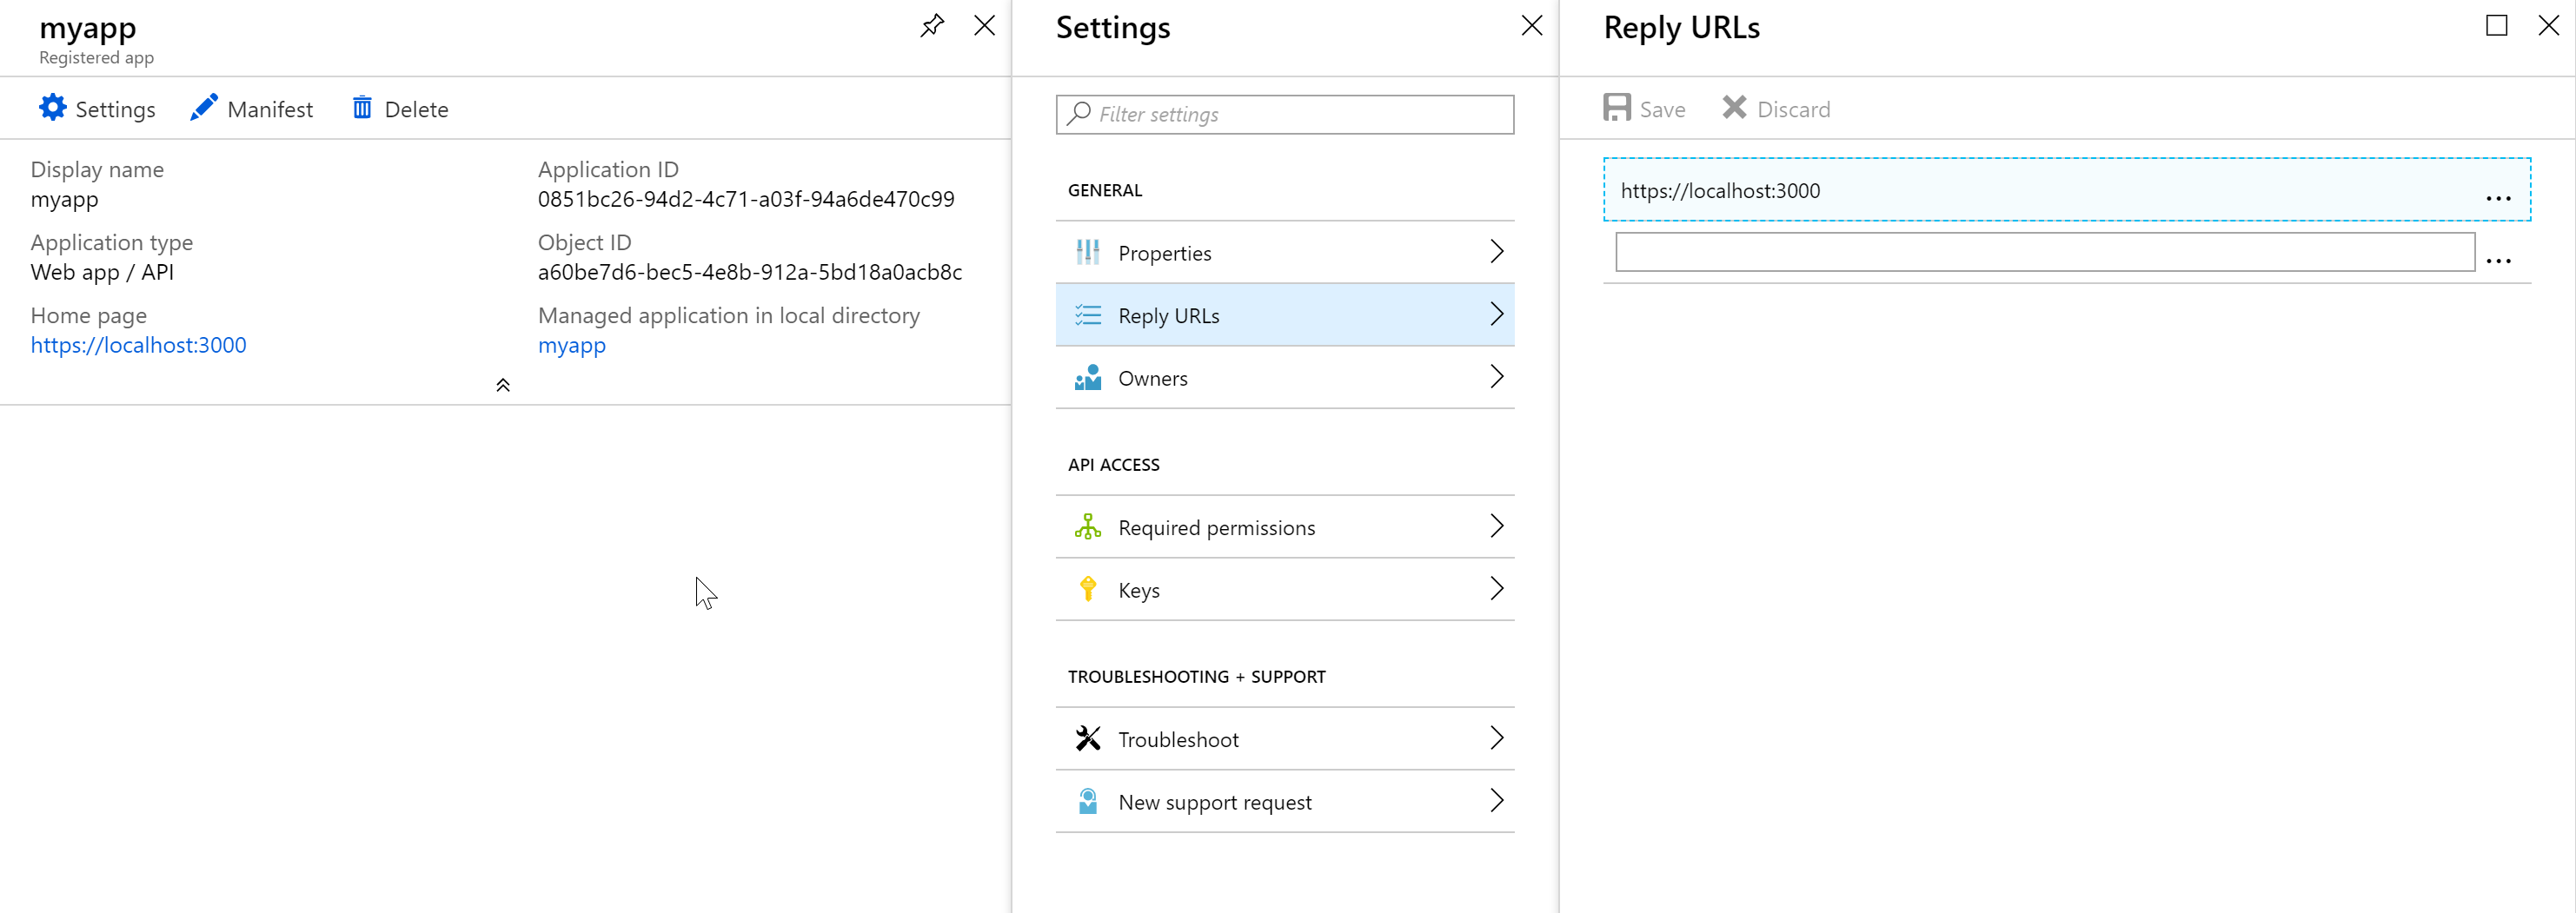Select the Reply URLs settings item
The image size is (2576, 913).
point(1285,315)
